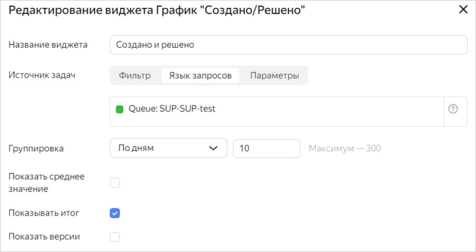The height and width of the screenshot is (252, 476).
Task: Open the Параметры tab
Action: click(x=274, y=76)
